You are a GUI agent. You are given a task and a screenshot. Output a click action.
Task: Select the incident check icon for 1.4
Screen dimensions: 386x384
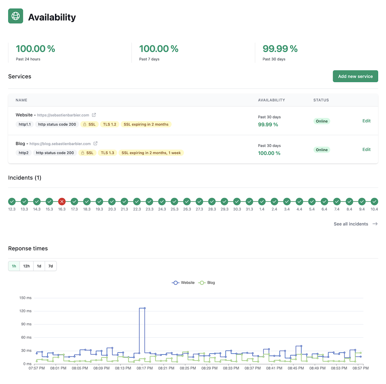262,202
